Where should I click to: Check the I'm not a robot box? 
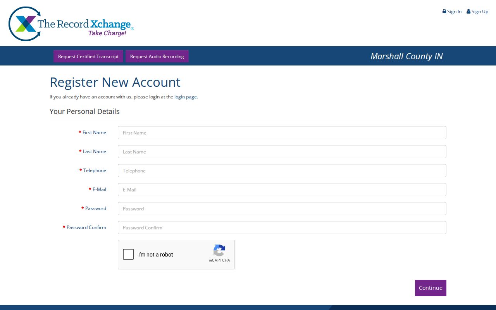click(128, 254)
